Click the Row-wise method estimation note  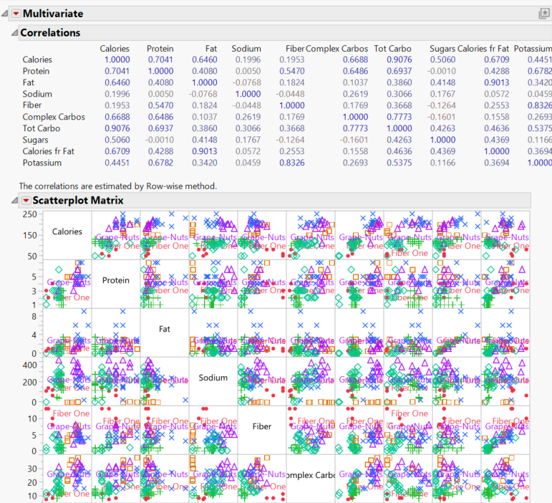coord(118,186)
